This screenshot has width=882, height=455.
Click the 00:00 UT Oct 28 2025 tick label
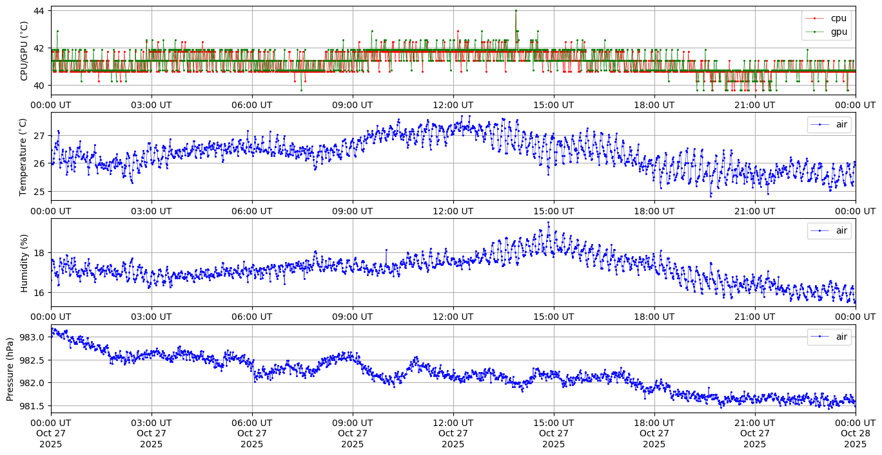tap(856, 433)
